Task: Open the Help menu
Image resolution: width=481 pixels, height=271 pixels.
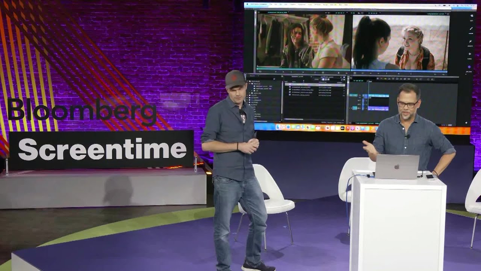Action: pyautogui.click(x=346, y=4)
